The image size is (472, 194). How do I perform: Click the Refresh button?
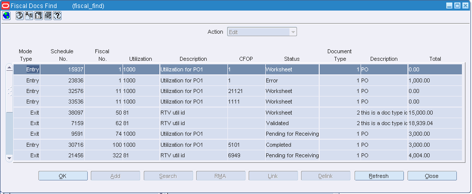pyautogui.click(x=379, y=176)
